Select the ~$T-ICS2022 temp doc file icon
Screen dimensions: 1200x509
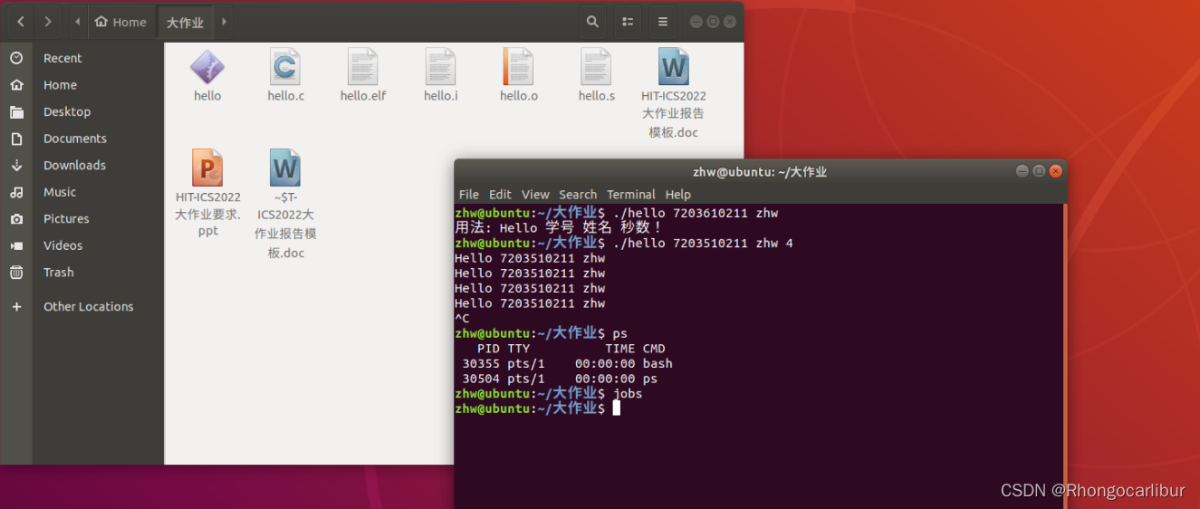tap(285, 168)
